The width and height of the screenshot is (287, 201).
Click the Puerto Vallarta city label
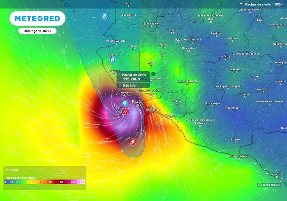[x=116, y=41]
